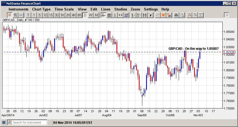The width and height of the screenshot is (238, 127).
Task: Maximize the NetDania FinanceChart window
Action: point(229,3)
